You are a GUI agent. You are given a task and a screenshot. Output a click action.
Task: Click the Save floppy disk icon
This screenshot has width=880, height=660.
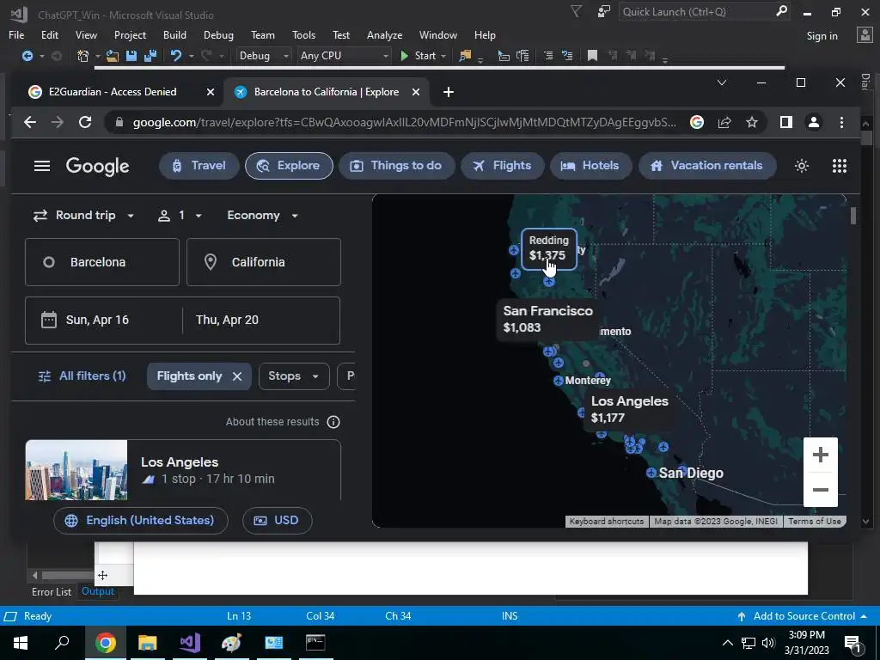[131, 56]
